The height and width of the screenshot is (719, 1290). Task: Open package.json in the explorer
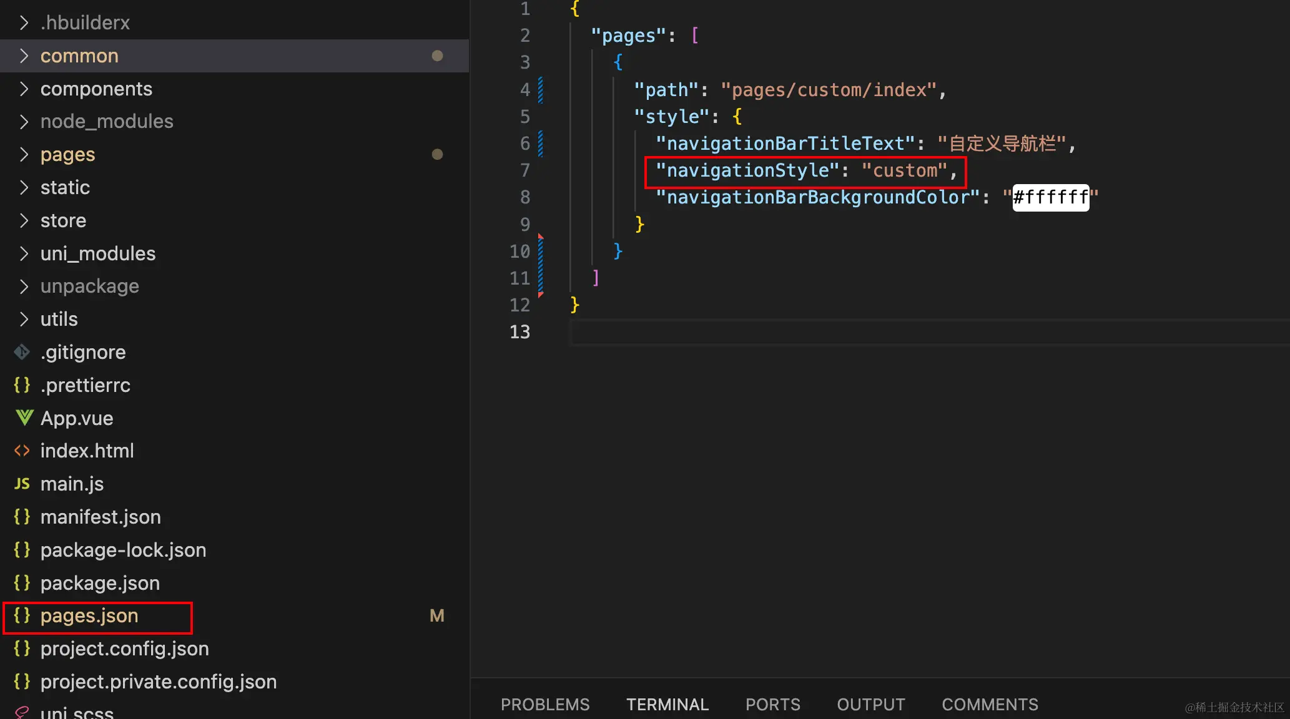[100, 583]
